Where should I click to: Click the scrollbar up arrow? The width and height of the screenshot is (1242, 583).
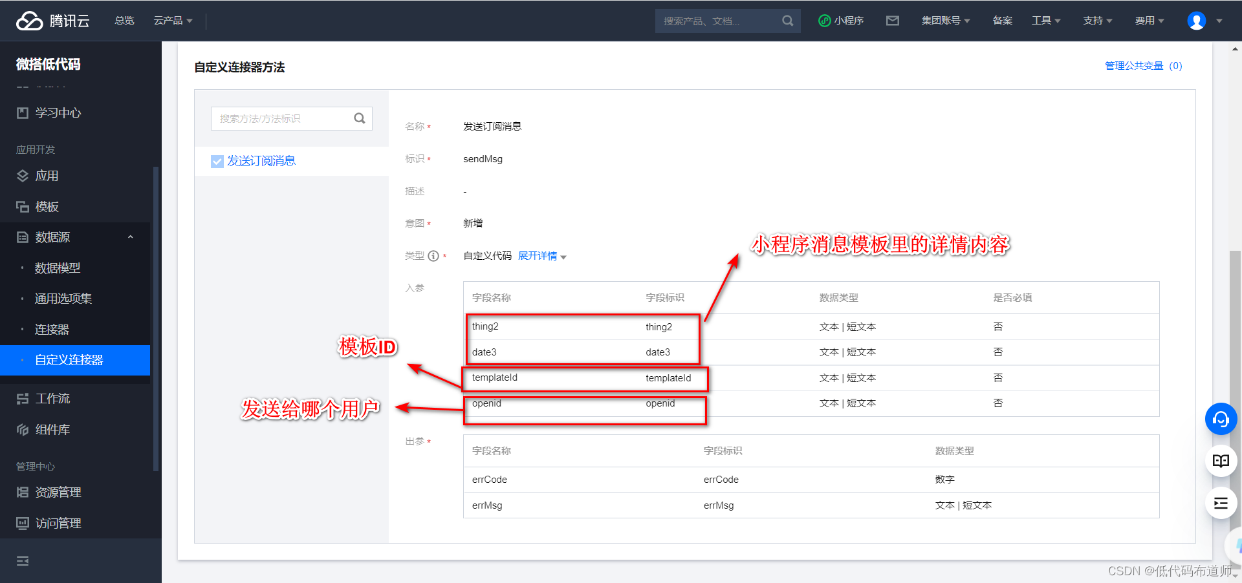point(1235,48)
